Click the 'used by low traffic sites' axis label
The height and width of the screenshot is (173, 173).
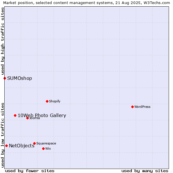click(x=3, y=136)
